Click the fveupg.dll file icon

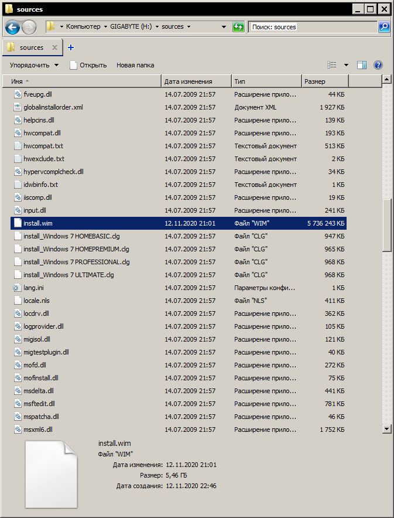18,94
